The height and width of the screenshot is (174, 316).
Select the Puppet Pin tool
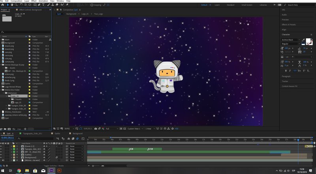point(67,5)
